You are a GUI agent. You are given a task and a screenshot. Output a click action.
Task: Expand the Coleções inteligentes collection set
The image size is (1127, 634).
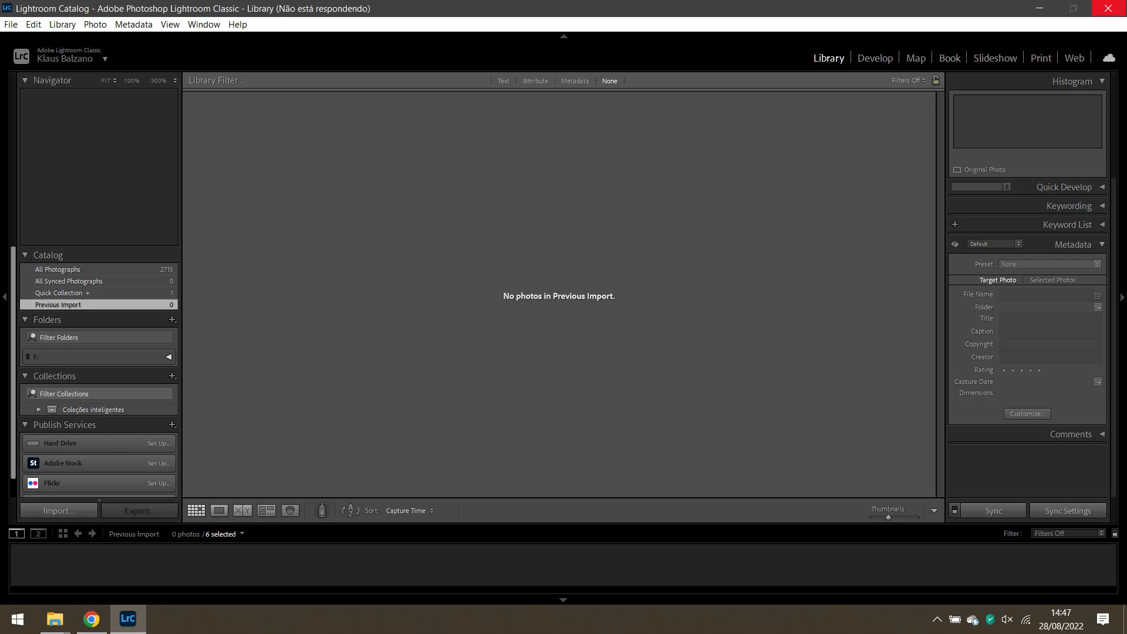tap(39, 410)
